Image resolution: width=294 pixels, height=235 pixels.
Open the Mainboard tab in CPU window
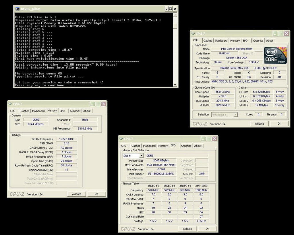(x=221, y=41)
